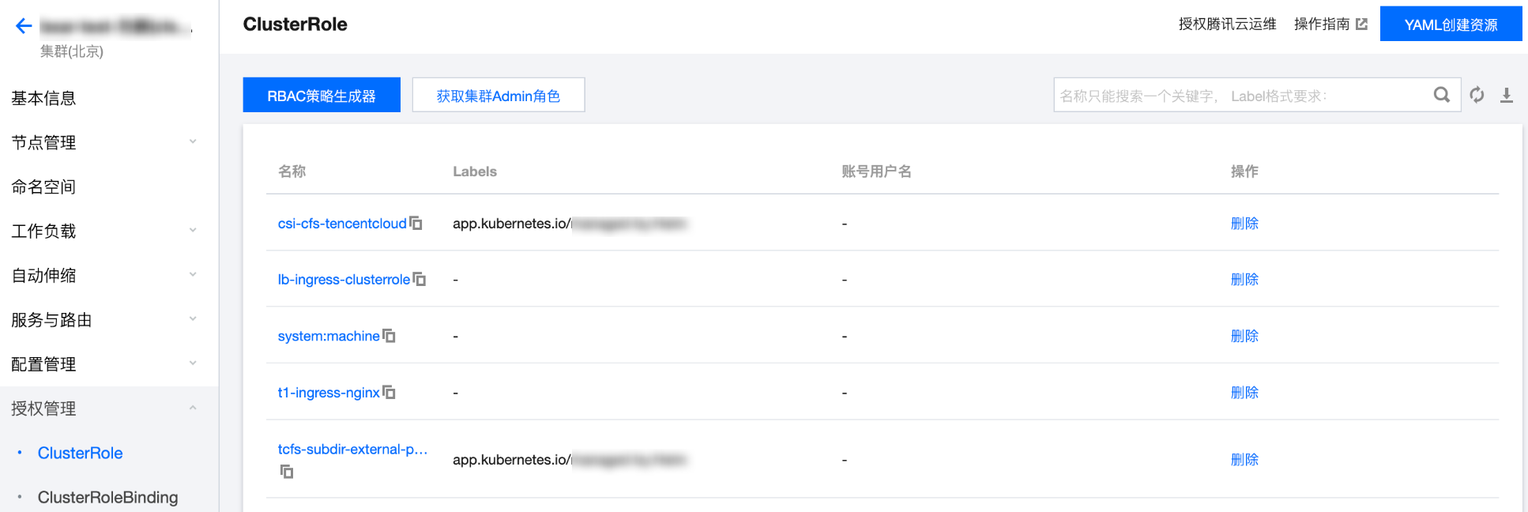Focus the name/Label search field
This screenshot has height=512, width=1528.
pos(1240,96)
